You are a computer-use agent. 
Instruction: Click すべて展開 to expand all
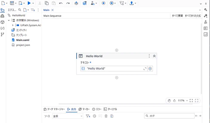(x=177, y=16)
